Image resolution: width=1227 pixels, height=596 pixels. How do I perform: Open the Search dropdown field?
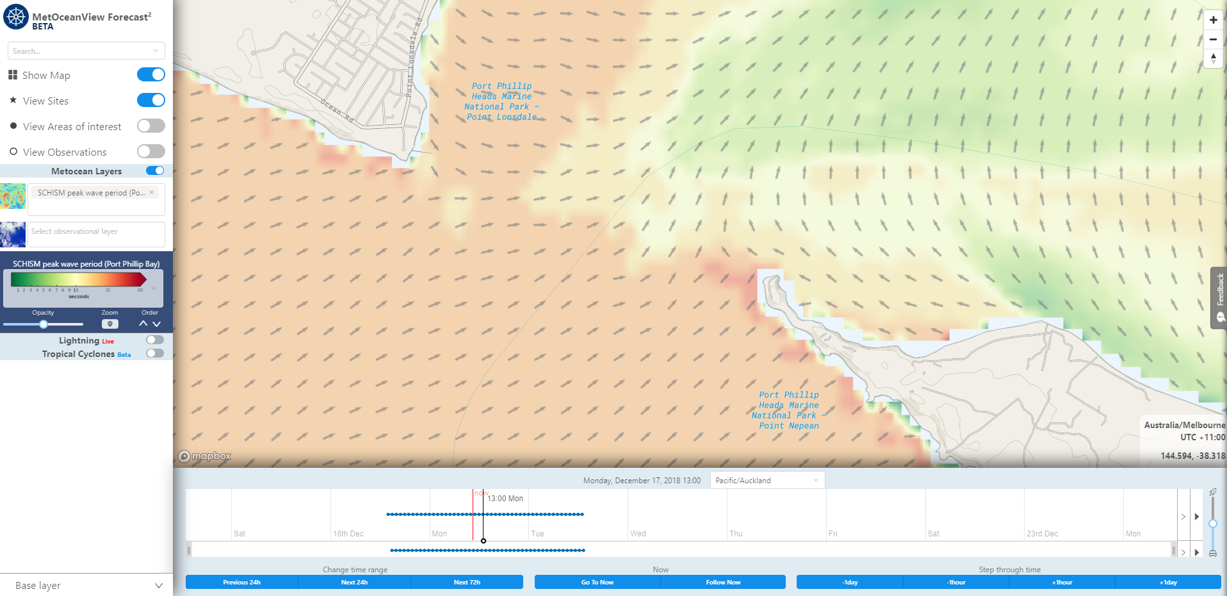pyautogui.click(x=86, y=51)
